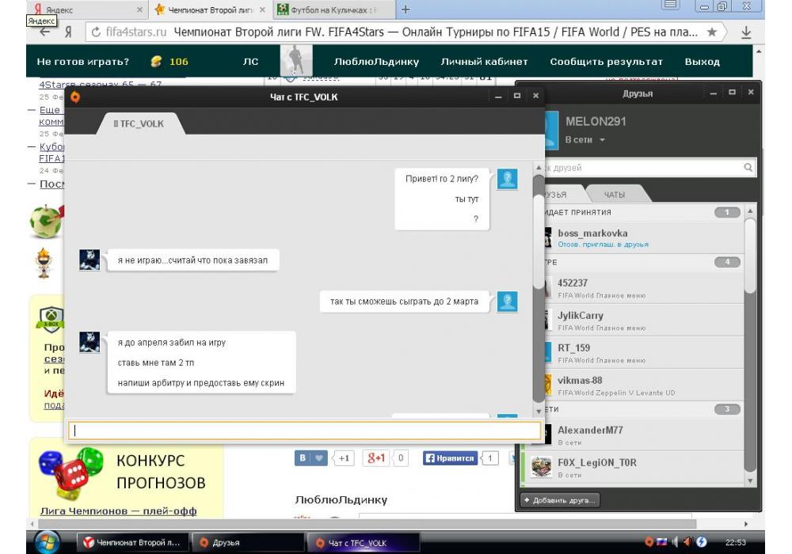Collapse the pending requests group with count 1
This screenshot has height=554, width=792.
point(750,212)
